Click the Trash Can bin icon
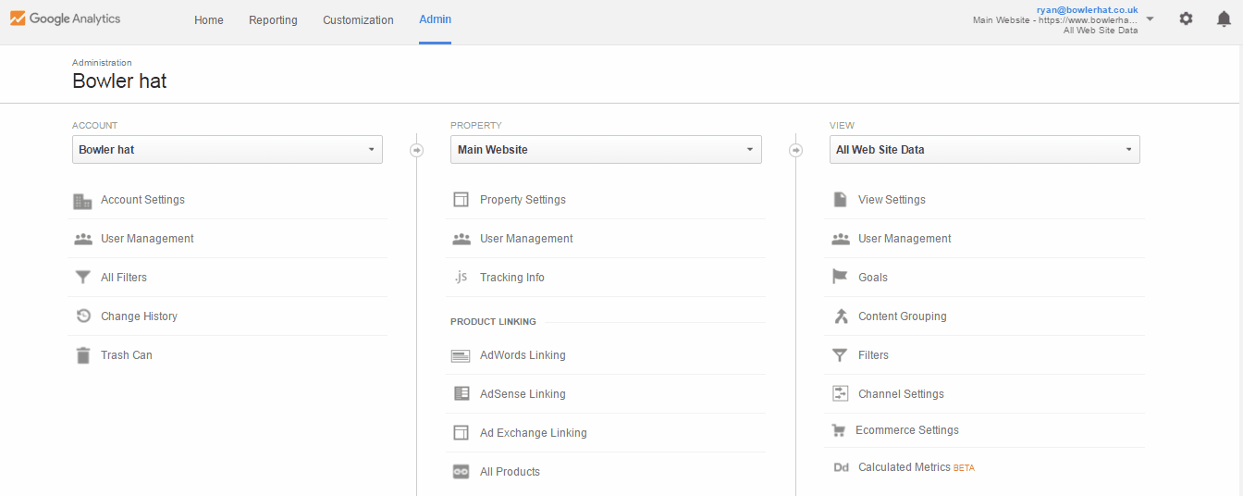 coord(83,355)
